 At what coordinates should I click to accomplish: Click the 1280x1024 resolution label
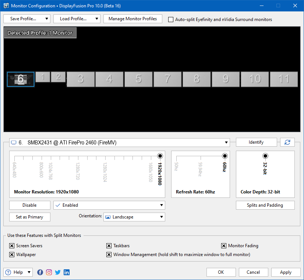[x=105, y=172]
